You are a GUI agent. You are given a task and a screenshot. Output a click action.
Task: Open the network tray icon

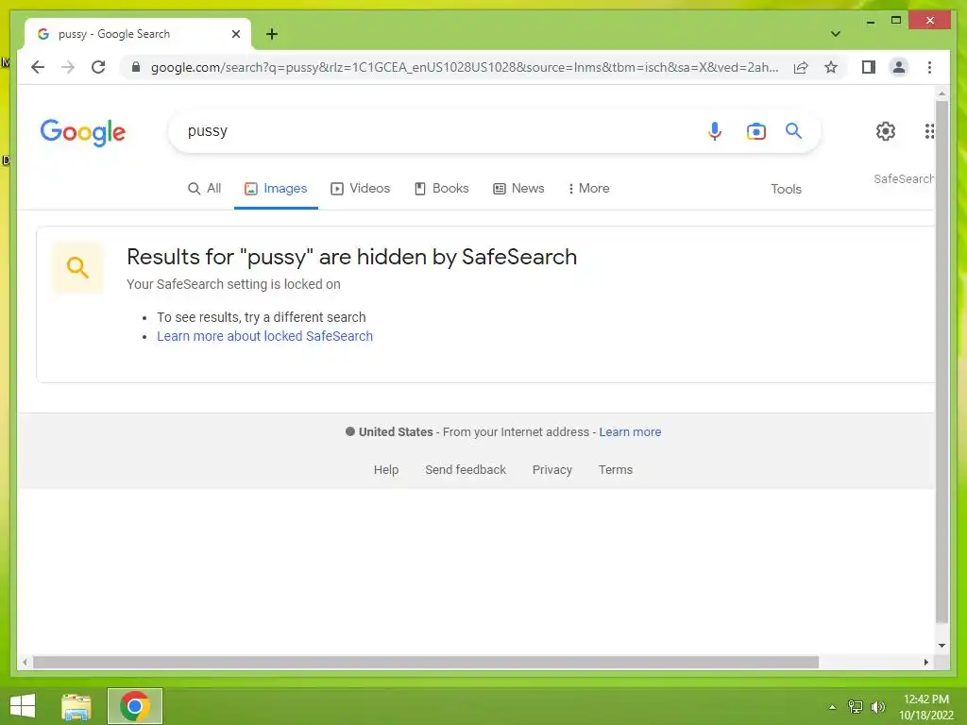click(855, 706)
